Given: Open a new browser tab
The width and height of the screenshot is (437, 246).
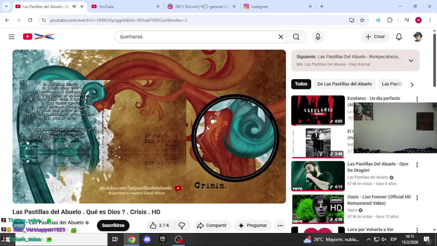Looking at the screenshot, I should click(x=322, y=6).
